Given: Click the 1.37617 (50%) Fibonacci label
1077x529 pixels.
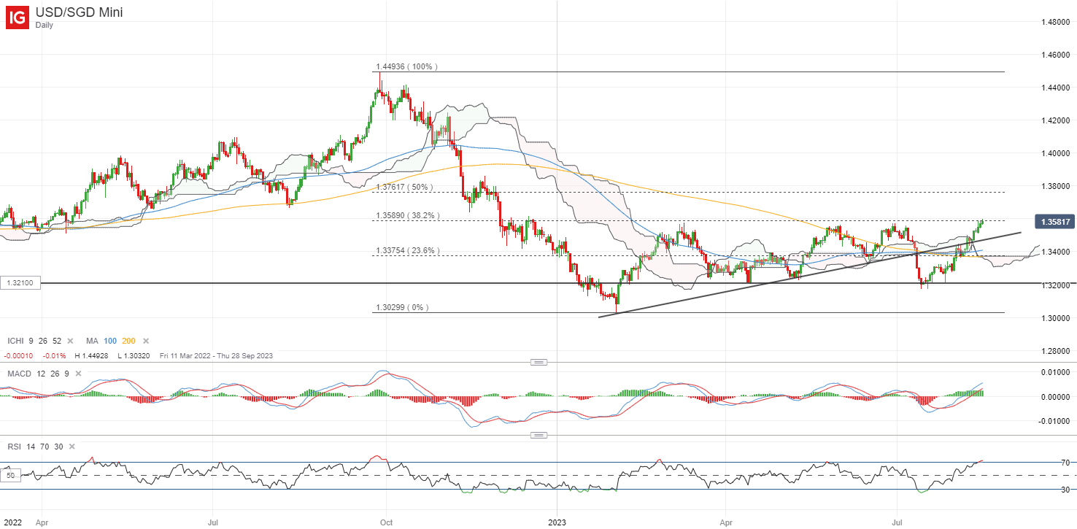Looking at the screenshot, I should click(404, 187).
